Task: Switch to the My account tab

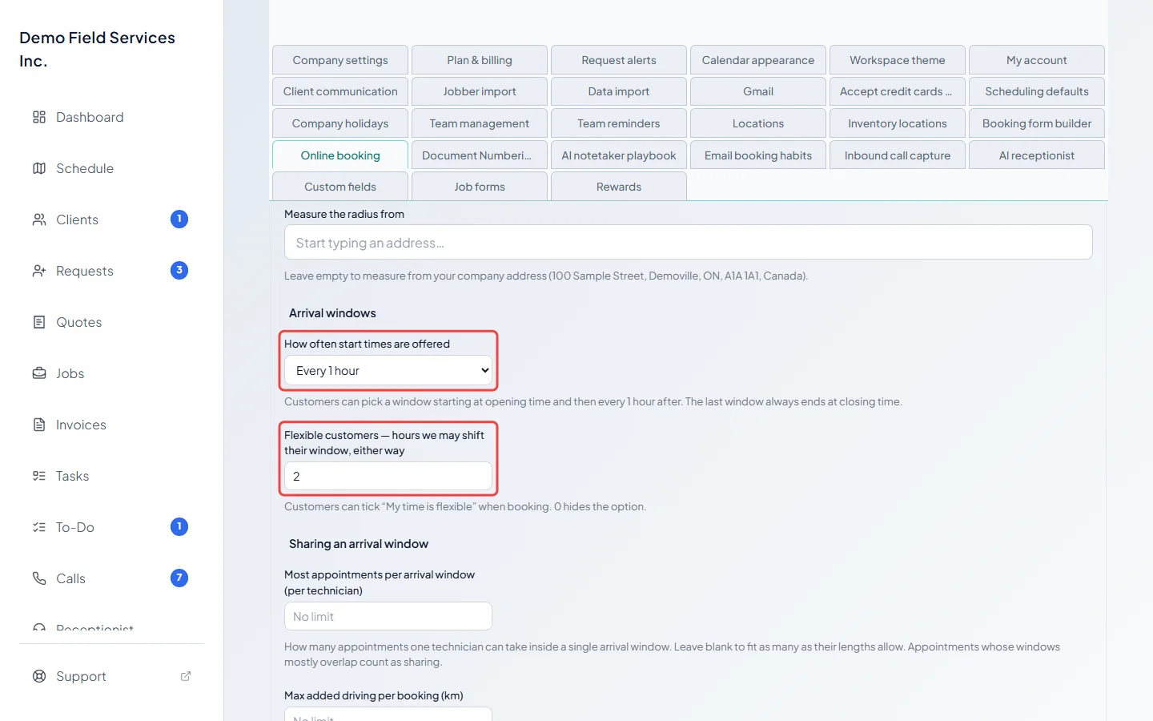Action: pos(1037,60)
